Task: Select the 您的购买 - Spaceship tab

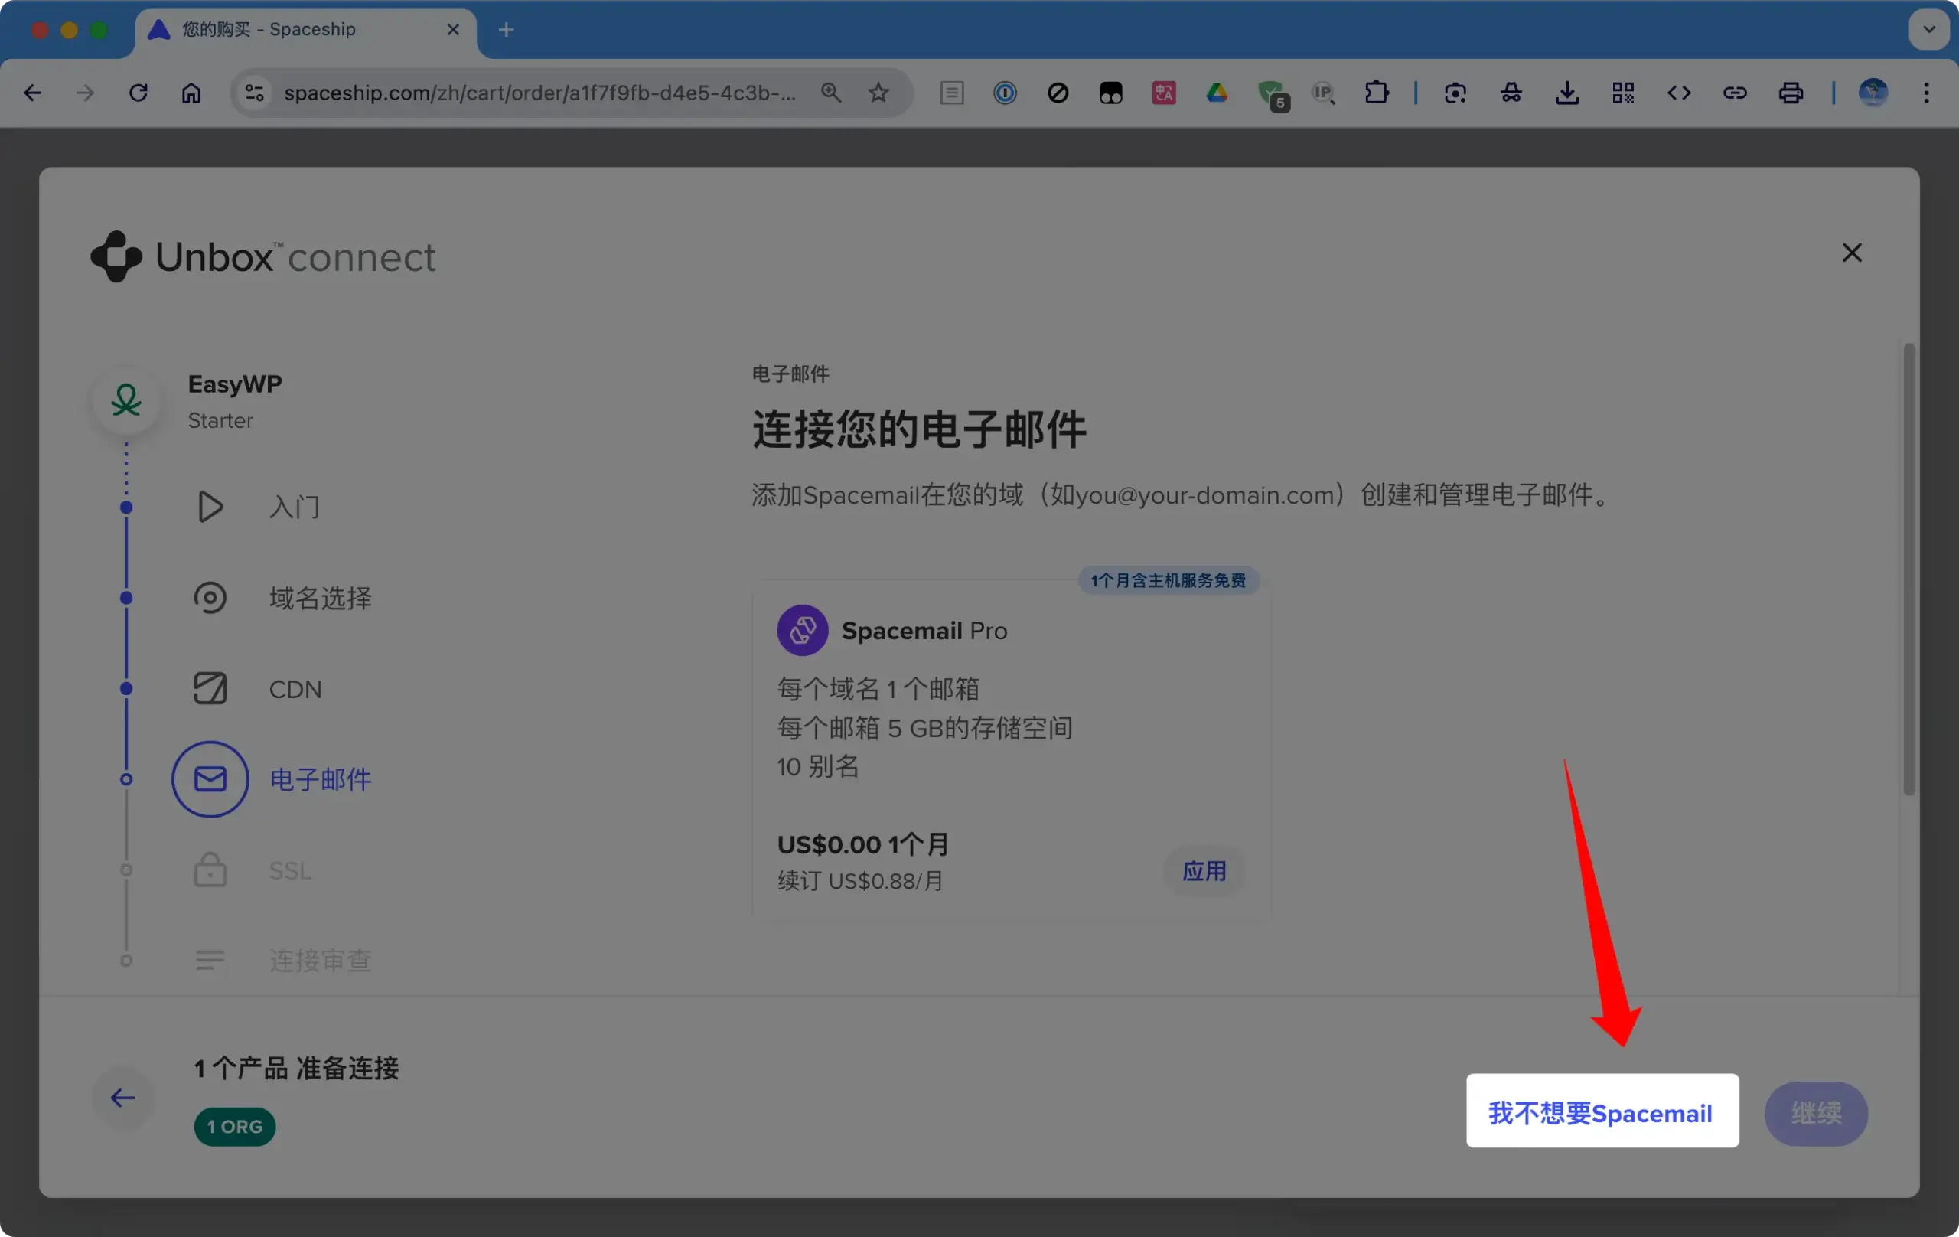Action: 305,30
